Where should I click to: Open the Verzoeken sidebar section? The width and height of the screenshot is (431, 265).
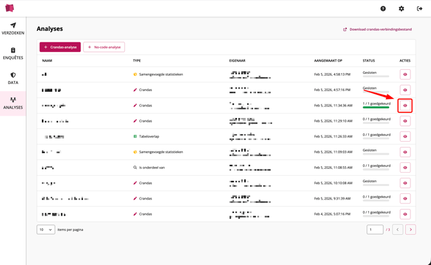tap(13, 28)
